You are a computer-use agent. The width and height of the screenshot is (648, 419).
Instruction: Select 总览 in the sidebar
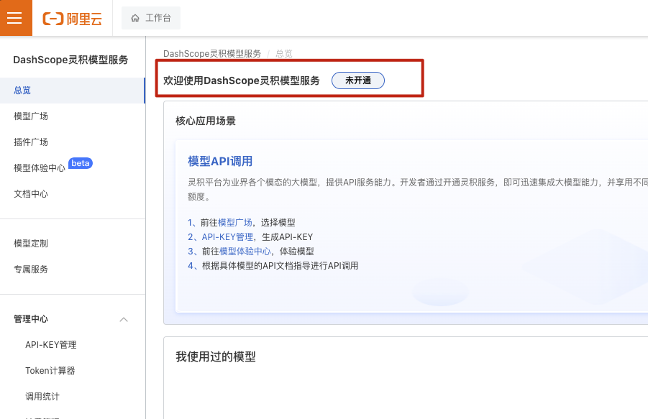coord(73,91)
